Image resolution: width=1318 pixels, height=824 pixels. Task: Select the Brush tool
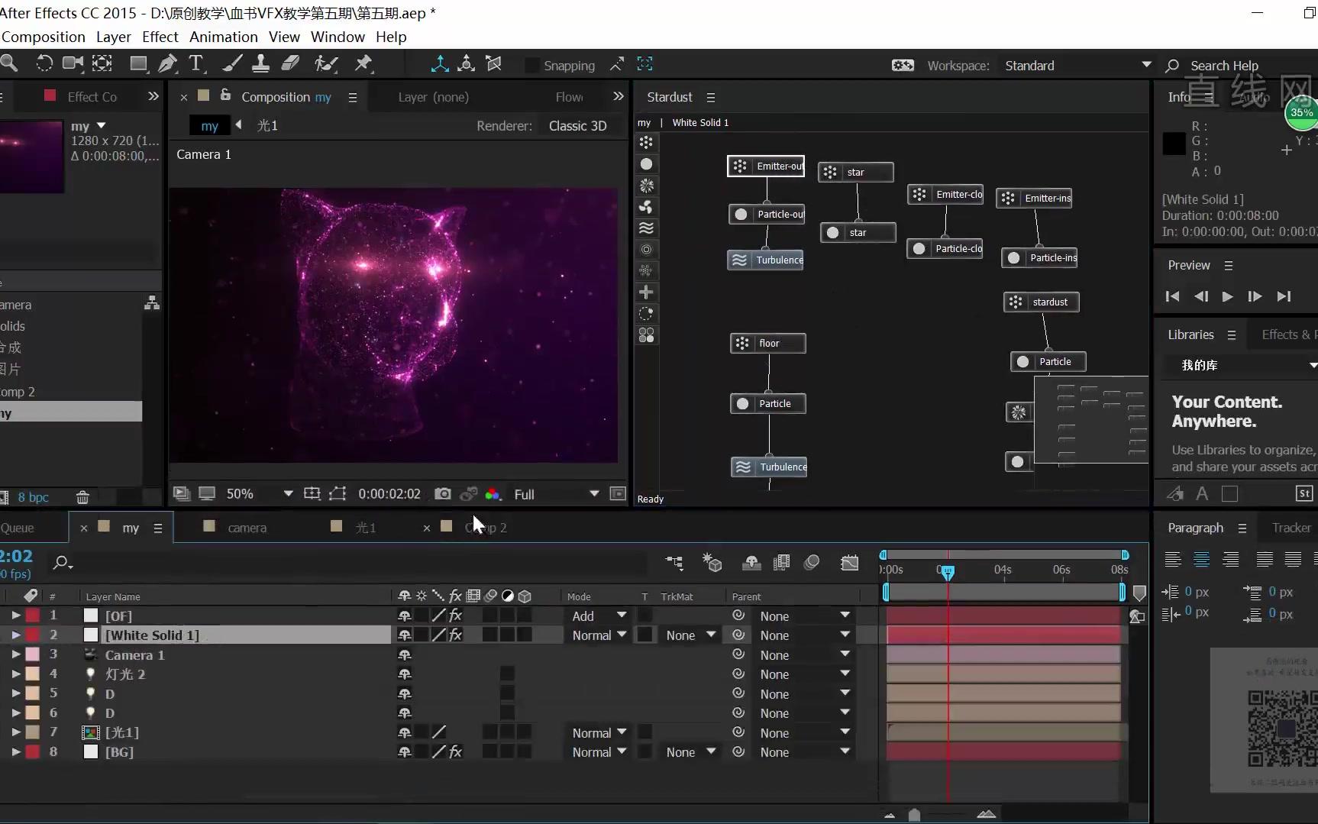tap(231, 64)
